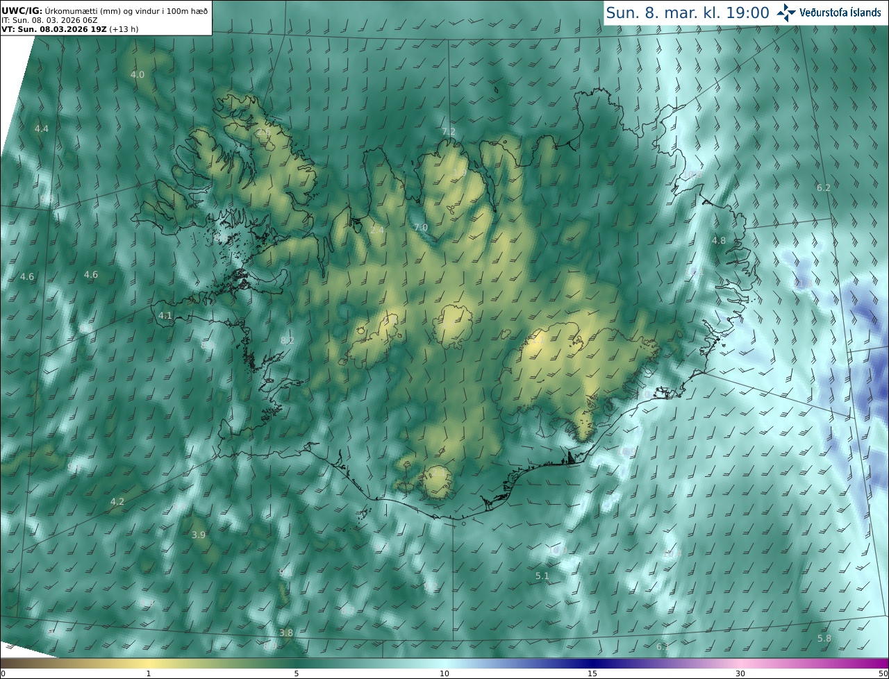The image size is (889, 679).
Task: Click the colorbar label 30
Action: point(740,673)
